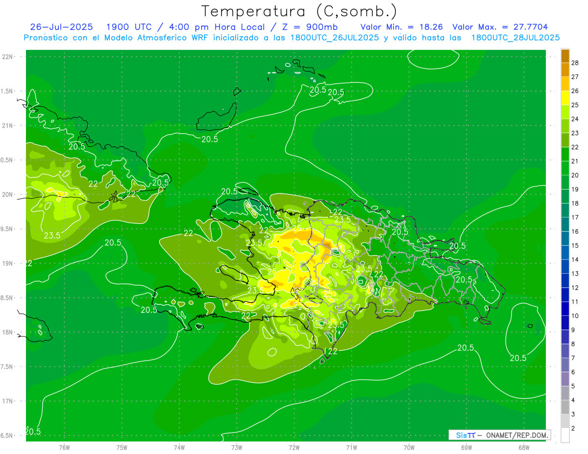Screen dimensions: 588x454
Task: Click the blue swatch between legend 13 and 14
Action: (x=565, y=267)
